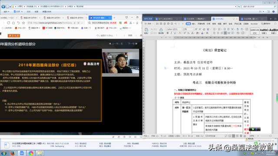Toggle superscript formatting

click(x=185, y=33)
